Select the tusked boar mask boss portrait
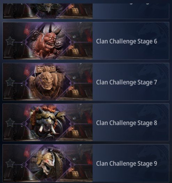This screenshot has height=183, width=172. (x=49, y=123)
